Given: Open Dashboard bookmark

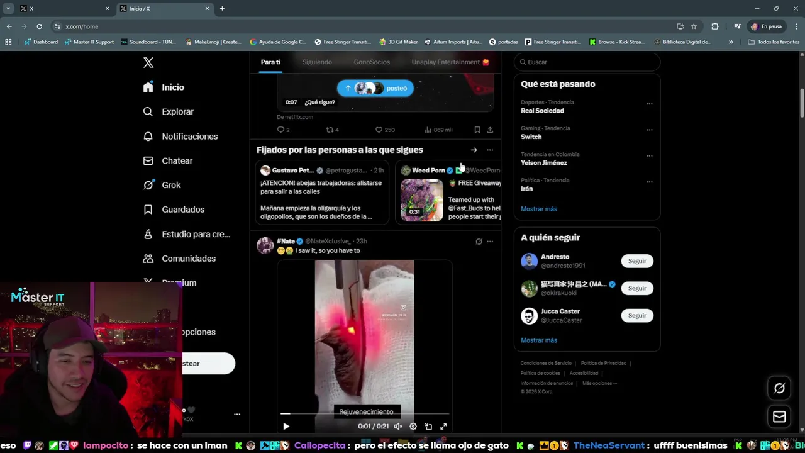Looking at the screenshot, I should coord(41,42).
